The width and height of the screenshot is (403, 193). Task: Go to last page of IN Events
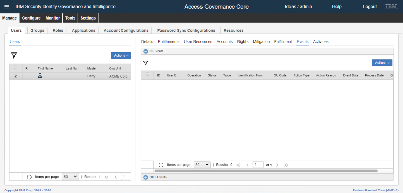(286, 165)
